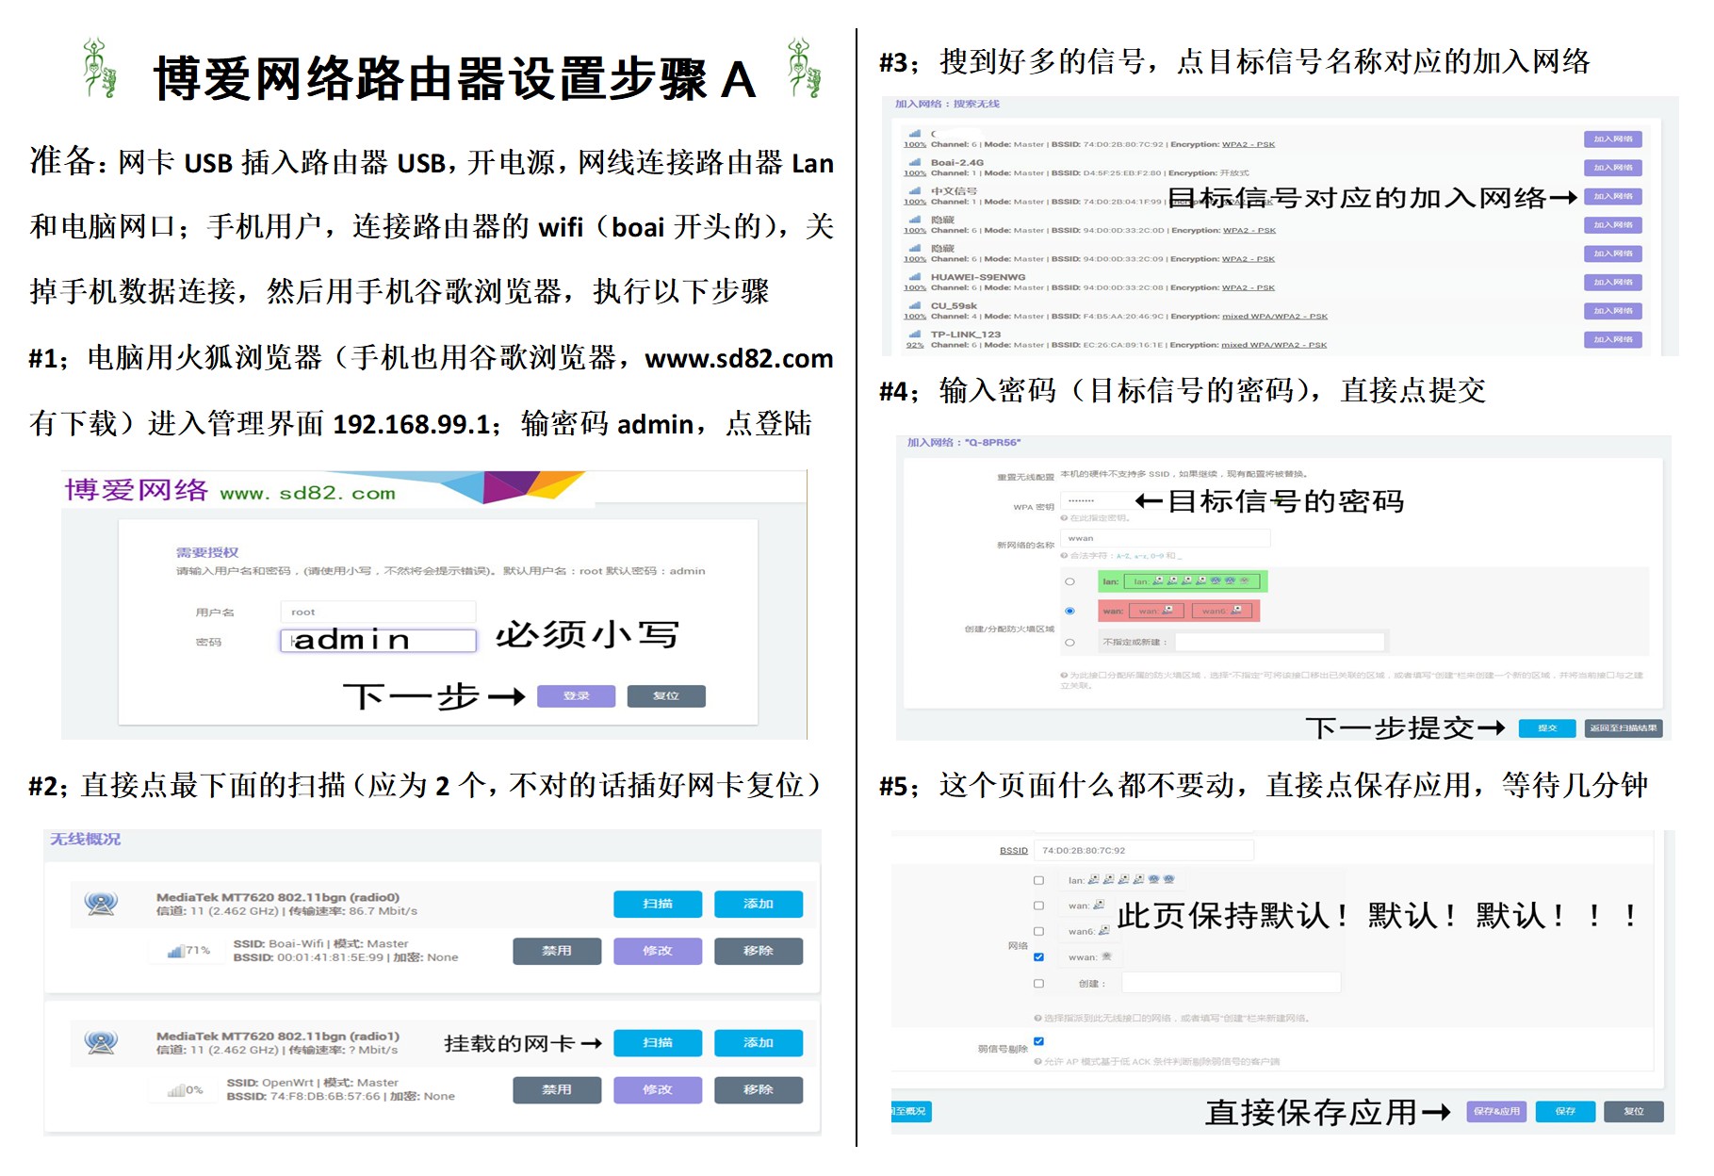Click the signal icon beside TP-LINK_123
Screen dimensions: 1714x1176
914,335
